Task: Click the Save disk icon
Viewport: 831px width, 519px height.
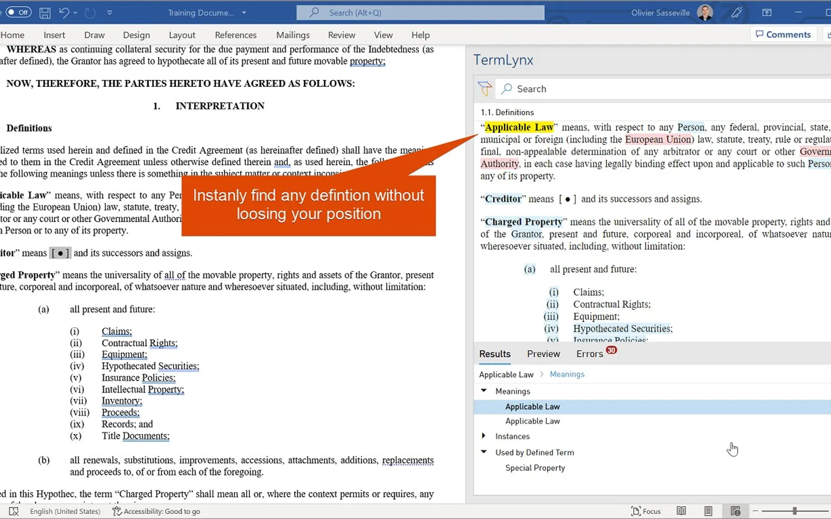Action: click(45, 12)
